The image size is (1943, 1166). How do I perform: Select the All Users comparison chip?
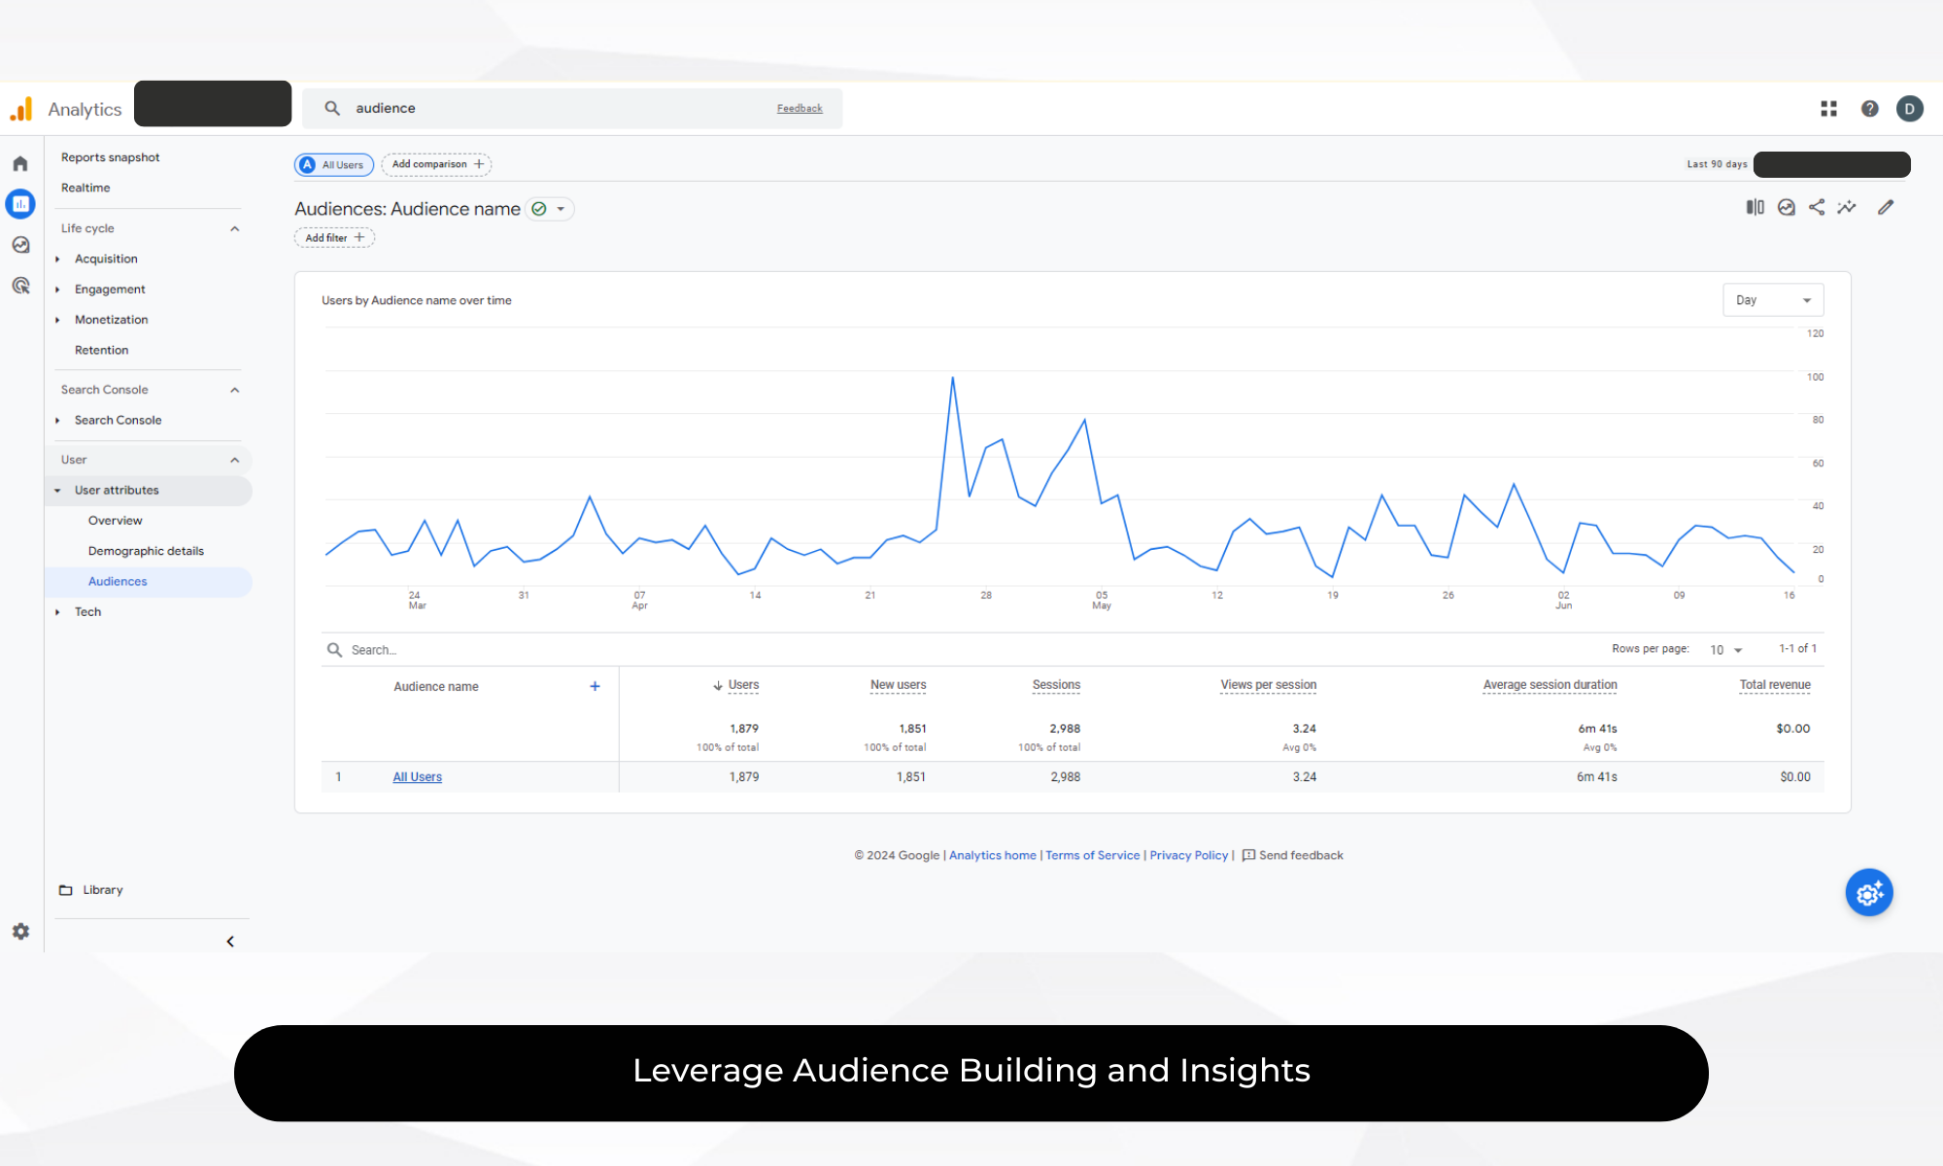pyautogui.click(x=334, y=164)
